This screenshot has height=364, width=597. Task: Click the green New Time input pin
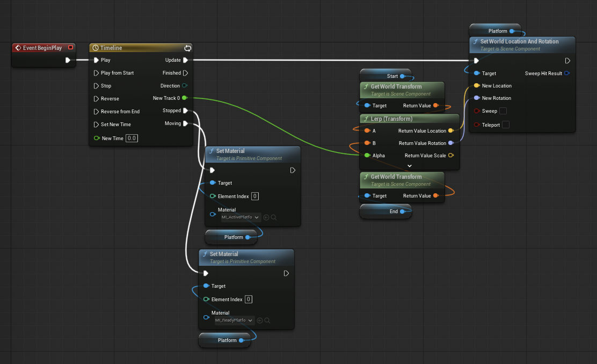[97, 138]
